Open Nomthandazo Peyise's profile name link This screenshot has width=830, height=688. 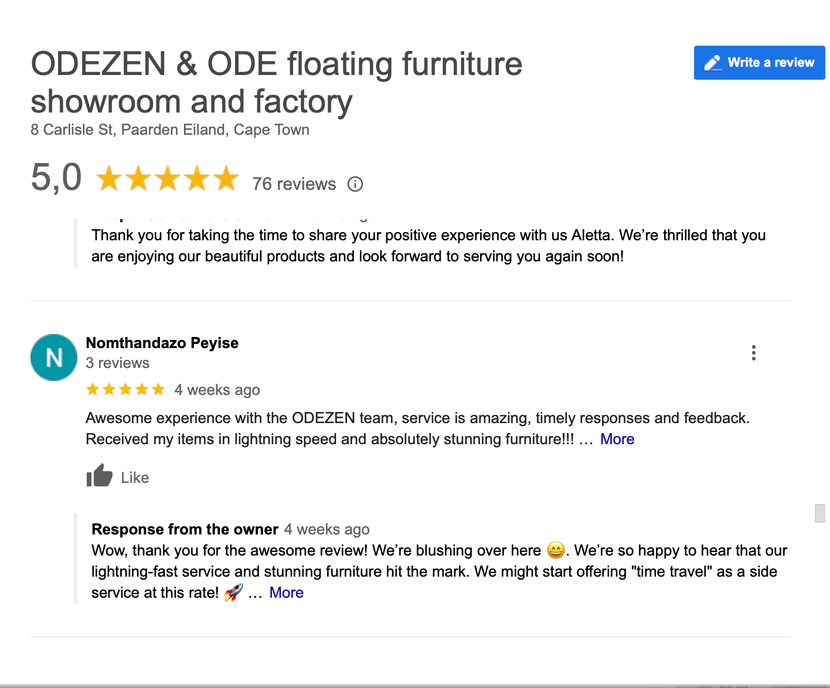[x=162, y=343]
